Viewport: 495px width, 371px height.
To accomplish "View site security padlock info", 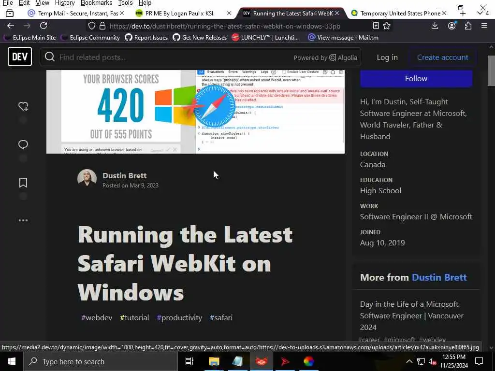I will [x=102, y=26].
